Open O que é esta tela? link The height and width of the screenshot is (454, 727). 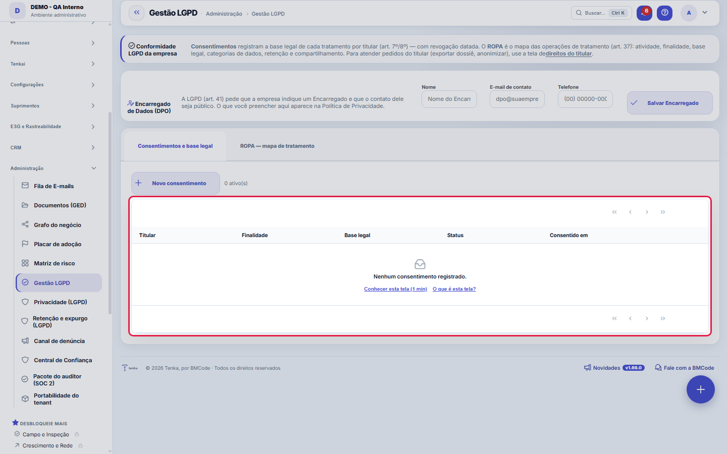(454, 289)
